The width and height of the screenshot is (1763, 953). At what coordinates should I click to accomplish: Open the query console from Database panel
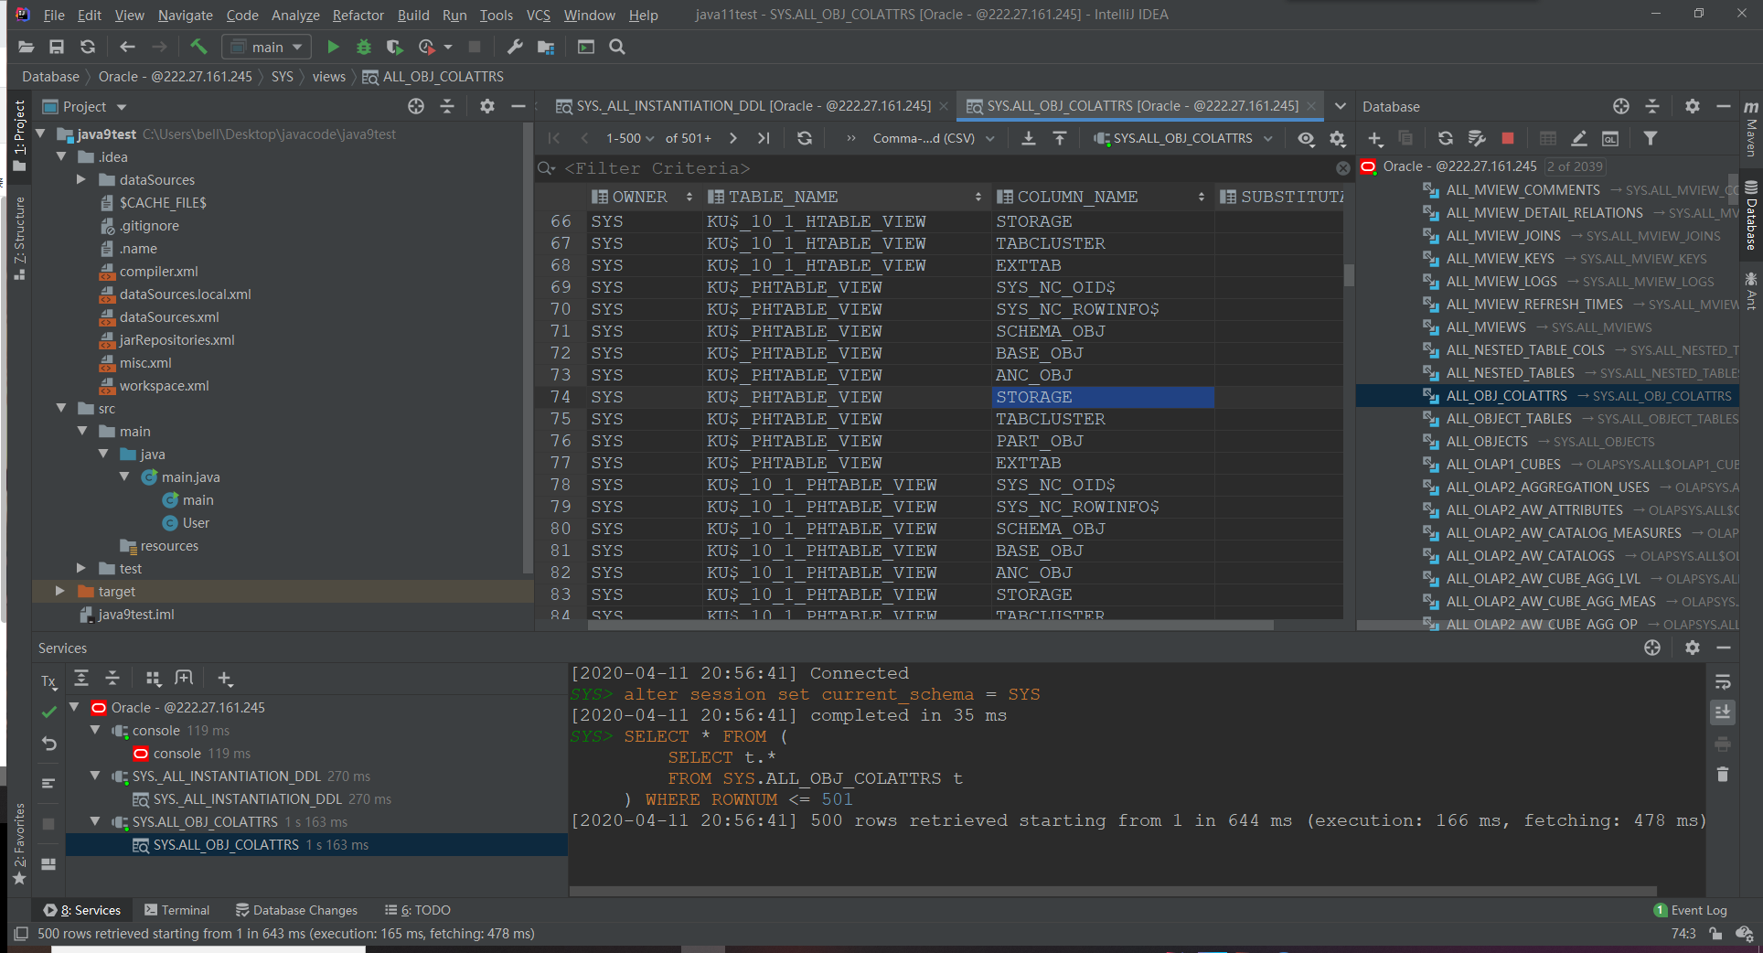pyautogui.click(x=1610, y=138)
